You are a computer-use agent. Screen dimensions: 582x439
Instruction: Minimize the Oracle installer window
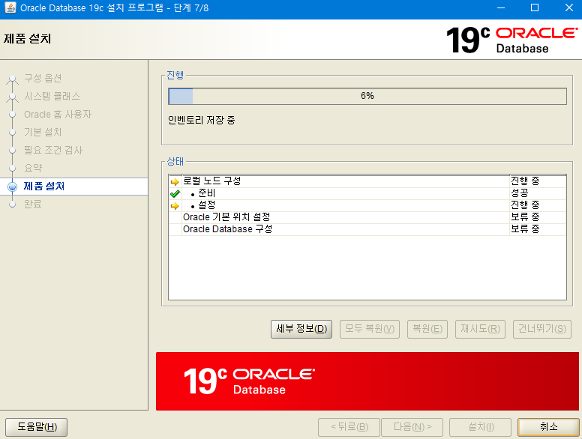click(x=501, y=7)
